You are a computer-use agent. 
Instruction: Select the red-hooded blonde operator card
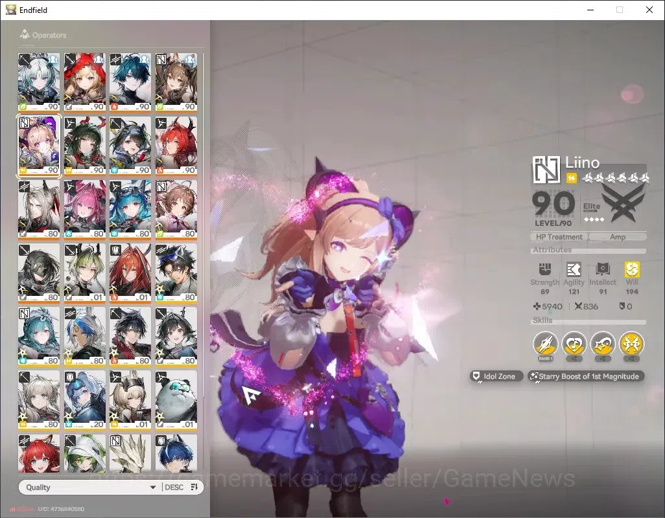pyautogui.click(x=84, y=82)
